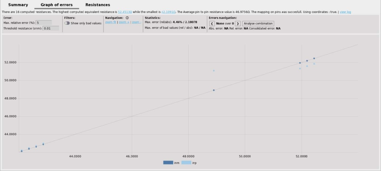Open the highest resistance link 52.4513Ω

125,12
